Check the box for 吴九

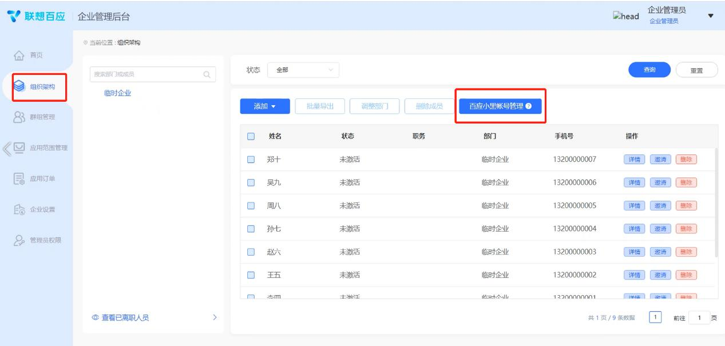point(251,182)
